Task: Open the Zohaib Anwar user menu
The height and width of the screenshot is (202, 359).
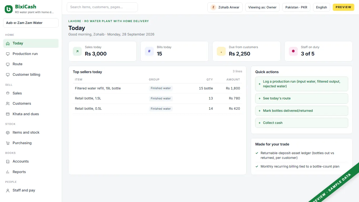Action: coord(225,7)
